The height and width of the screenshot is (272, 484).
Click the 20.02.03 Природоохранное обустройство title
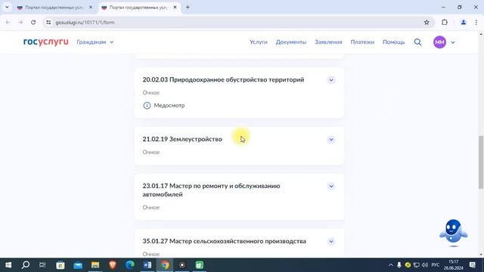223,79
